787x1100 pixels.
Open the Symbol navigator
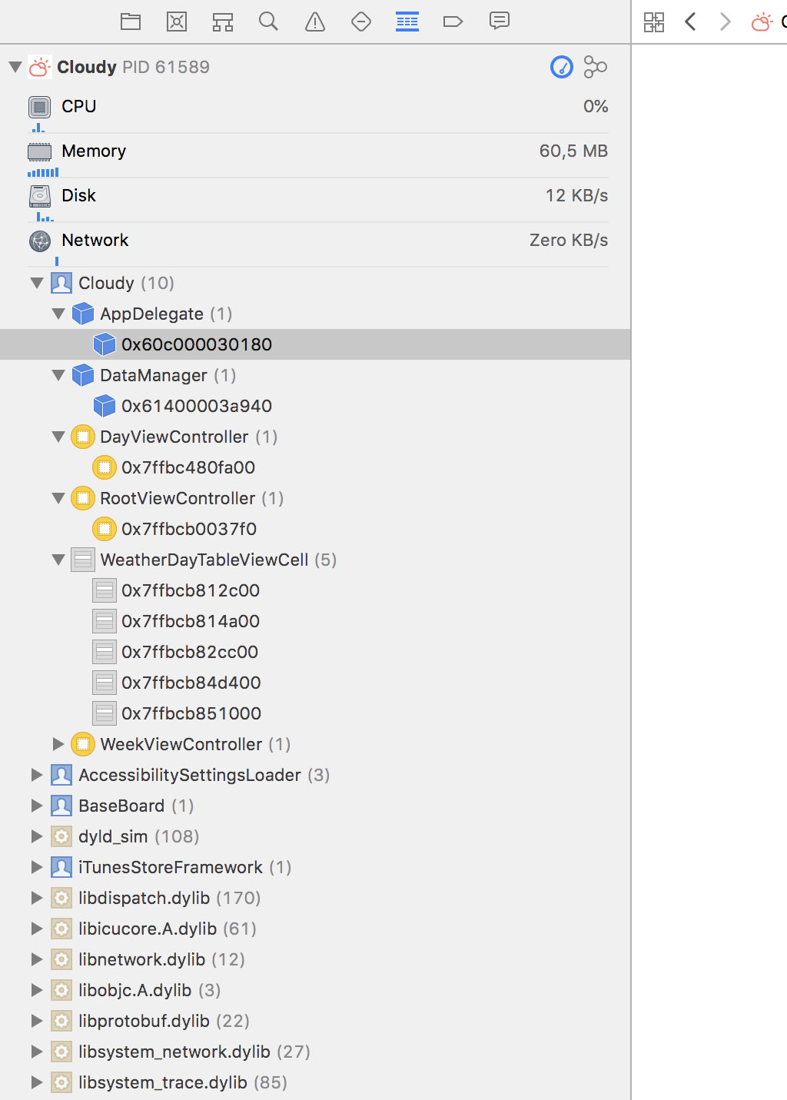(223, 22)
